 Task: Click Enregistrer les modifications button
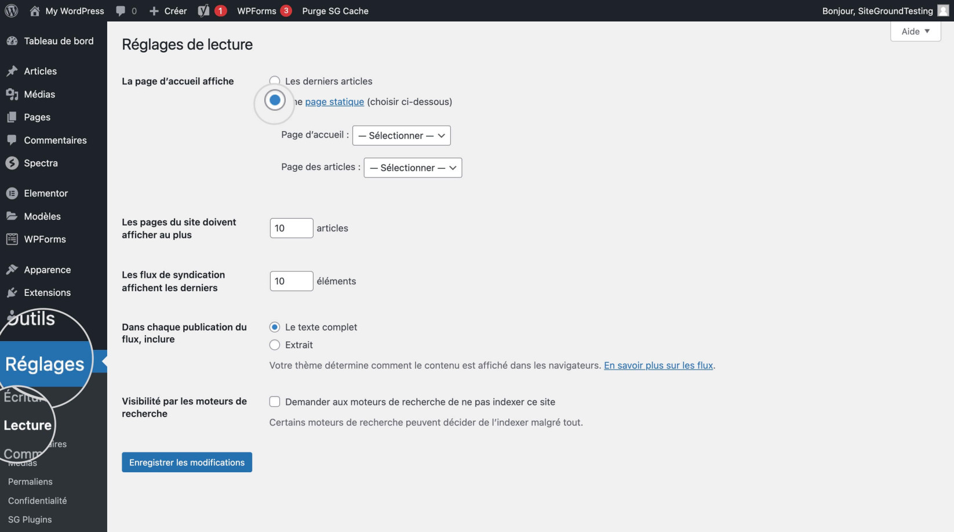(x=187, y=462)
